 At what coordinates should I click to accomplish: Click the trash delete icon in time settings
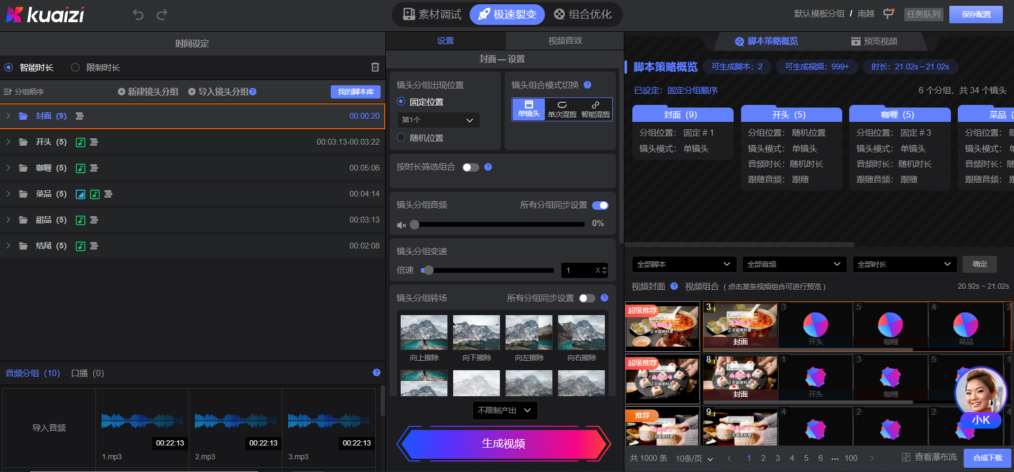click(x=375, y=67)
